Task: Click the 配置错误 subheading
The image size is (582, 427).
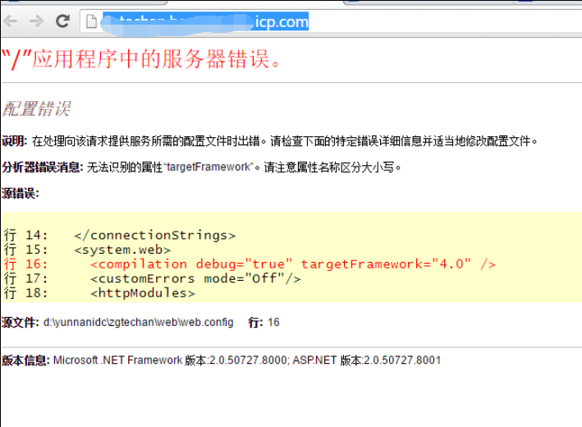Action: [36, 108]
